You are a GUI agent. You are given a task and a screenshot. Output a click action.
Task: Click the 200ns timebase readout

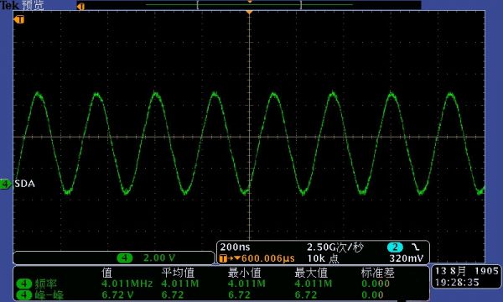pyautogui.click(x=235, y=247)
